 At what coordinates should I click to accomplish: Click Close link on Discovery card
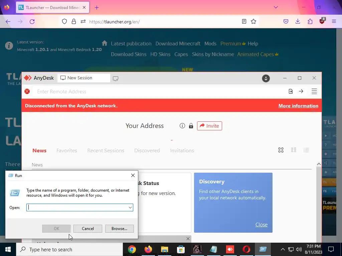click(x=261, y=224)
